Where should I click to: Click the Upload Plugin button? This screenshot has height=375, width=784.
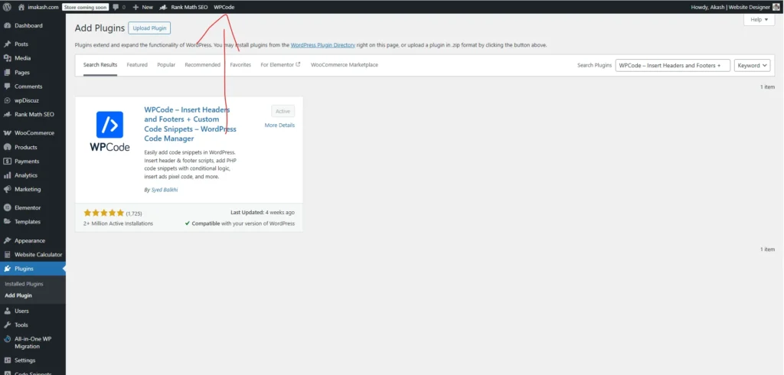click(x=149, y=28)
